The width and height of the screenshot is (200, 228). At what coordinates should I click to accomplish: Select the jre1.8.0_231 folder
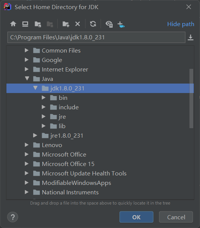pos(67,136)
